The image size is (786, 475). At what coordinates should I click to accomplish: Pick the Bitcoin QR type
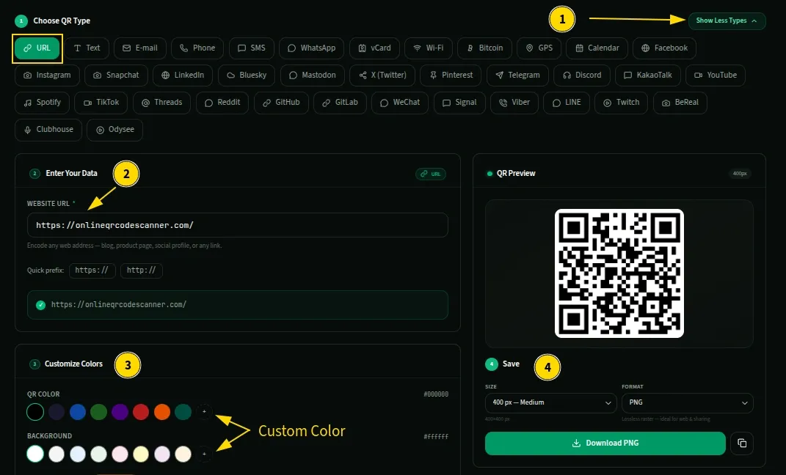(x=484, y=48)
